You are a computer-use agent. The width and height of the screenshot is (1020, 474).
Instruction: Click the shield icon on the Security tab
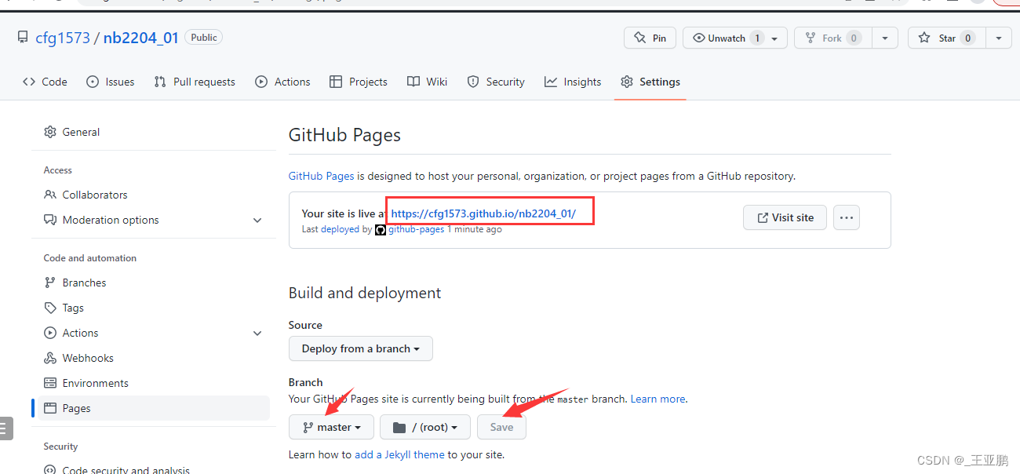click(473, 82)
